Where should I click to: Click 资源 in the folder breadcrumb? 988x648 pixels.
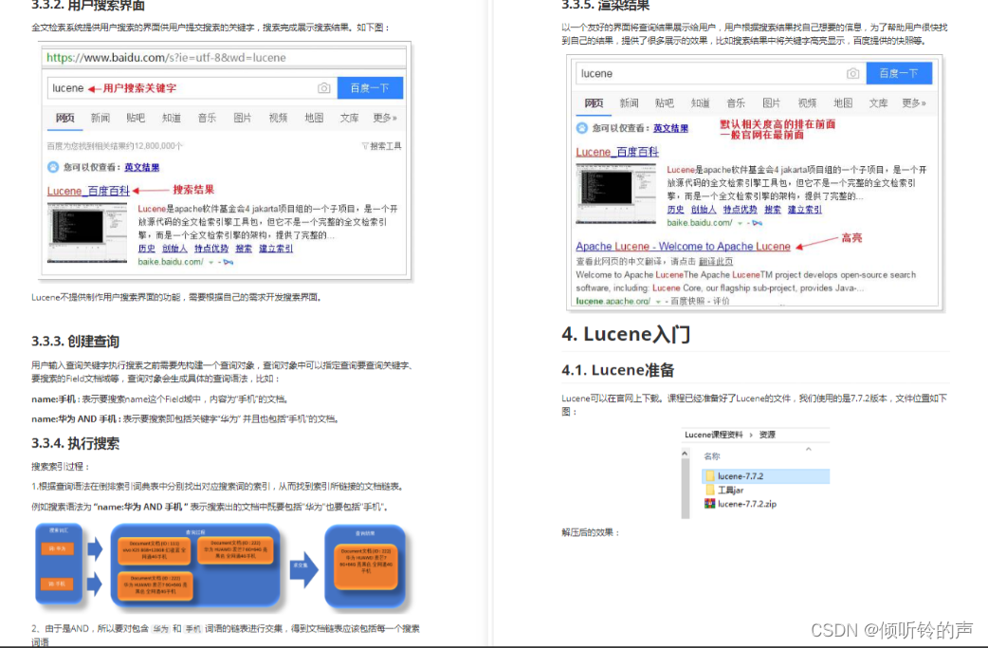[767, 435]
